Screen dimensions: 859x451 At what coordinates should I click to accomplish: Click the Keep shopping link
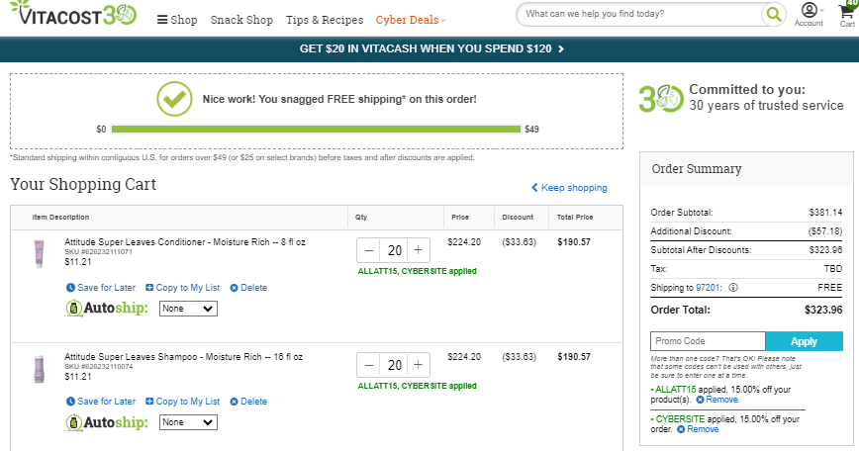(x=569, y=188)
